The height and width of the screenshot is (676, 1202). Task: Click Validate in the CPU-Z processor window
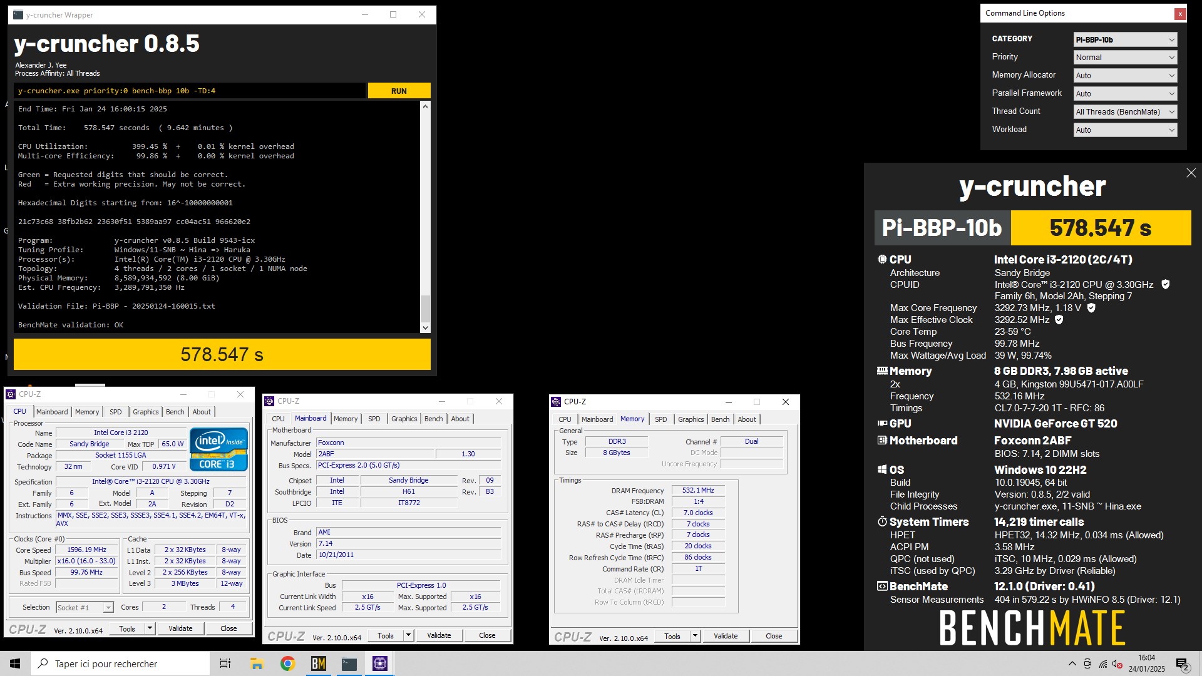[180, 628]
